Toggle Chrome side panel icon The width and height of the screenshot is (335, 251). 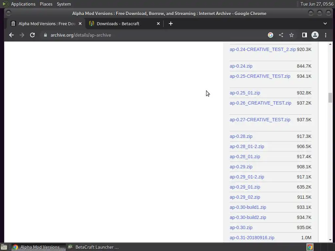point(305,35)
